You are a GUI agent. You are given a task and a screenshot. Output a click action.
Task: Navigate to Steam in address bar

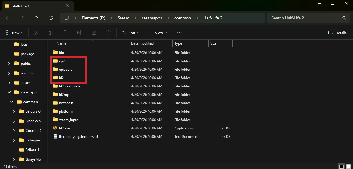click(x=124, y=18)
